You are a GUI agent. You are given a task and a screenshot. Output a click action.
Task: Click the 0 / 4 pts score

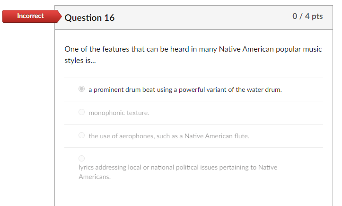pos(307,16)
